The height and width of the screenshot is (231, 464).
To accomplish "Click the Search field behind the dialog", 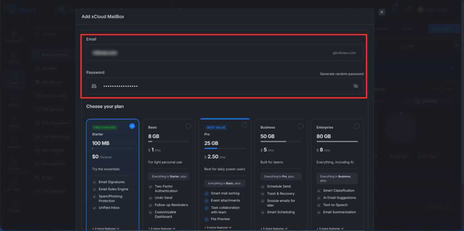I will click(x=45, y=34).
